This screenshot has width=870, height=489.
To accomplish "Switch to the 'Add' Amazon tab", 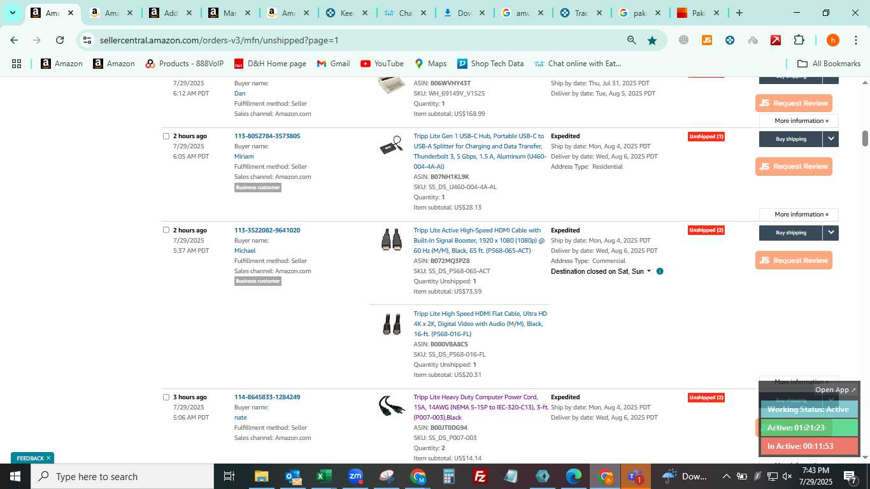I will tap(171, 13).
